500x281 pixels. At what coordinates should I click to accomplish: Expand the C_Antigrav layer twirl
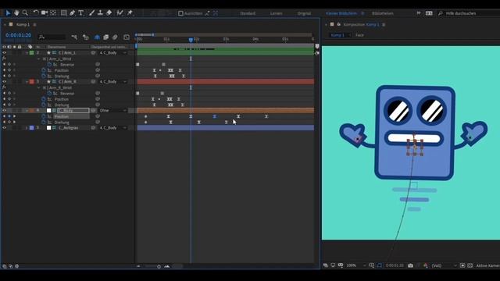[27, 128]
